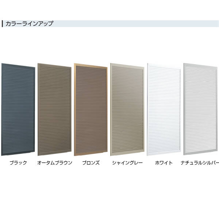
Task: Click the top edge of black panel
Action: tap(18, 65)
